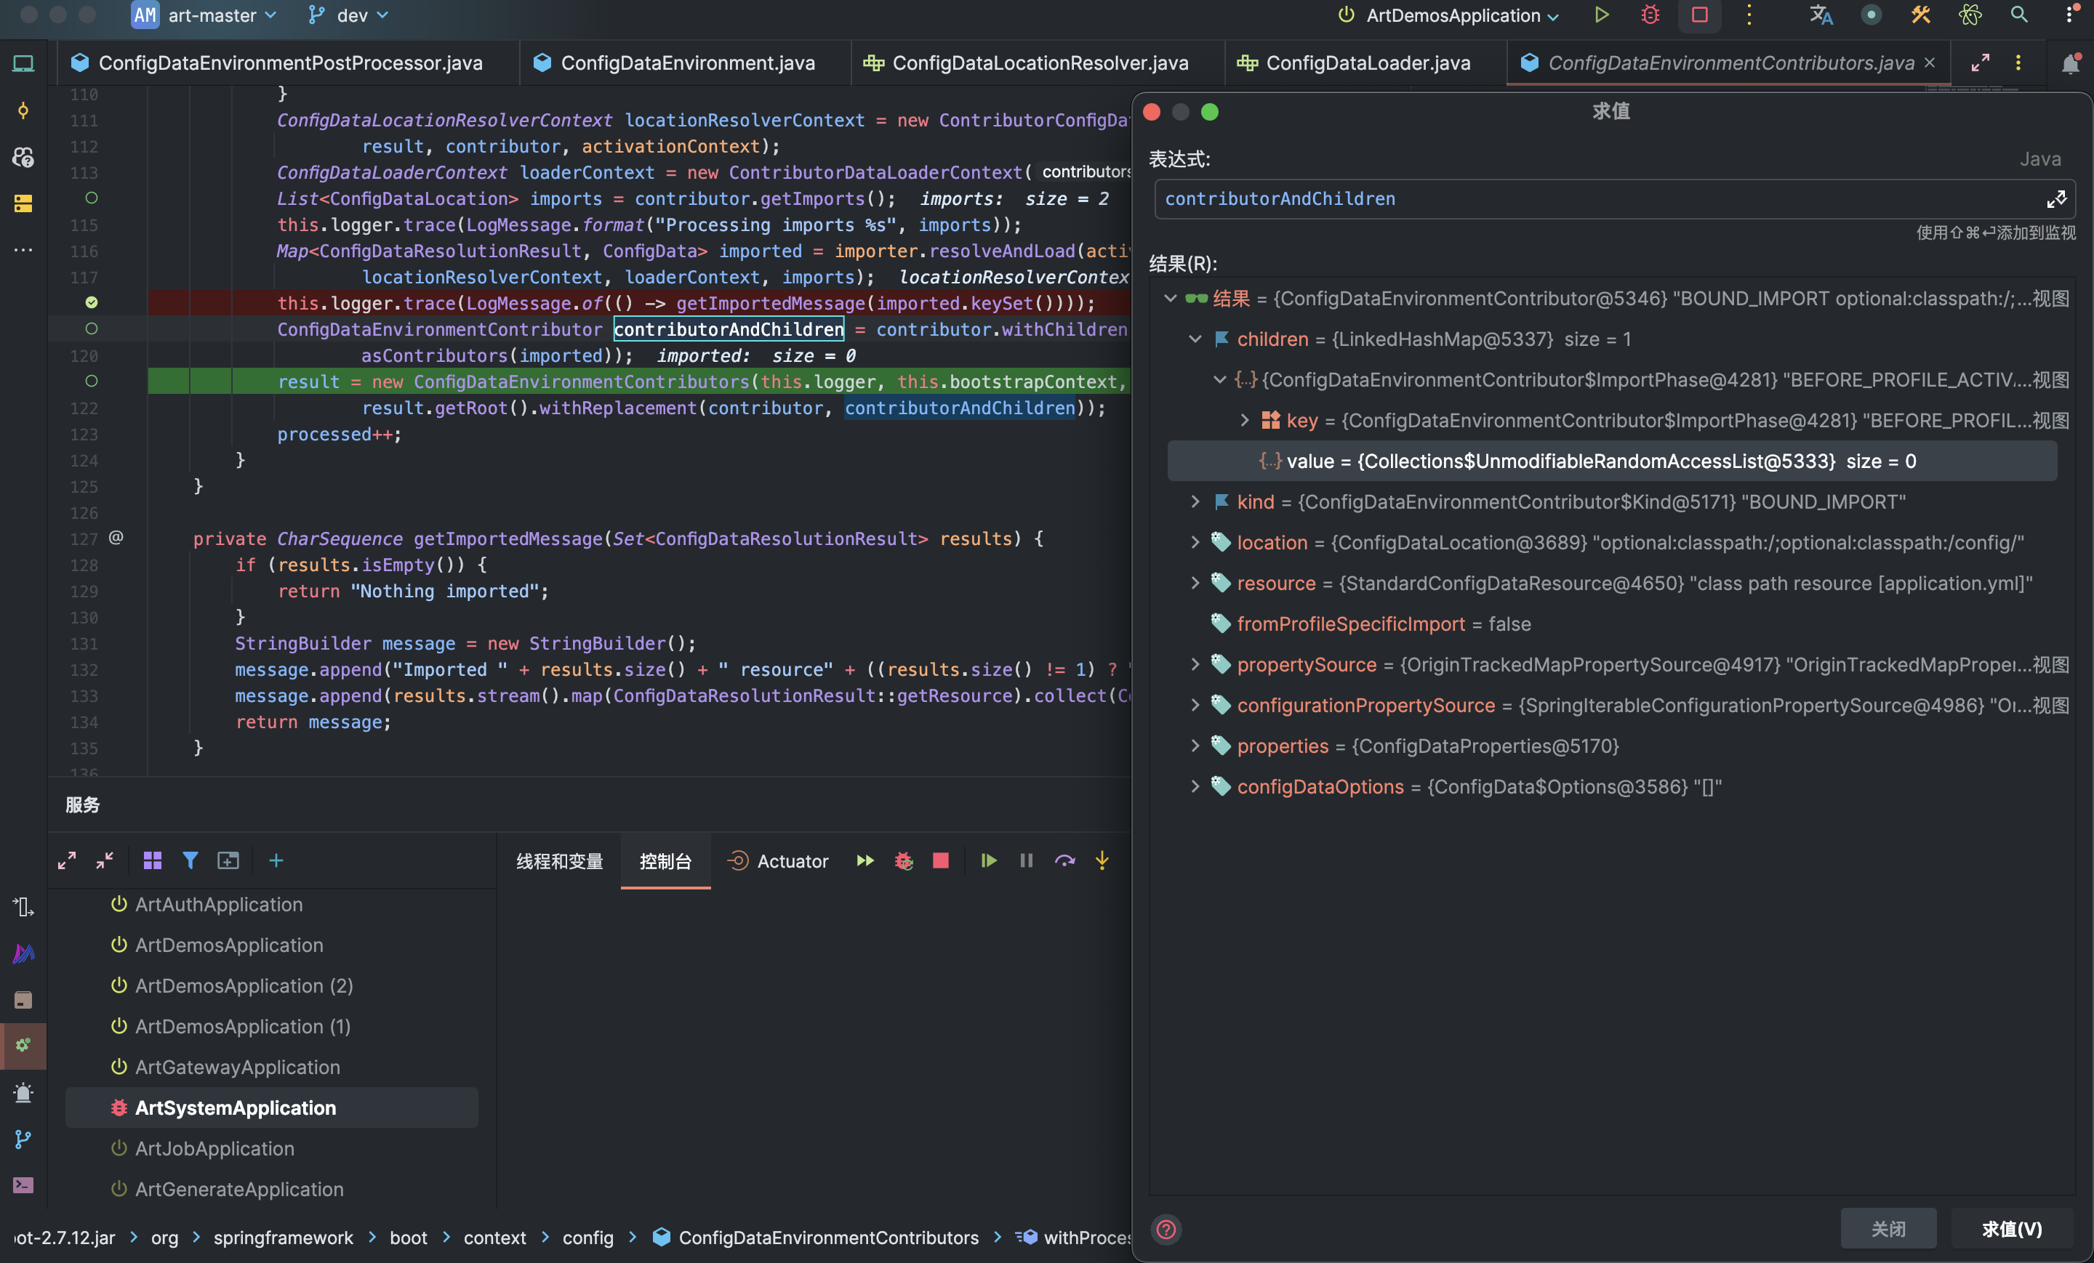Click the filter icon in Services panel
The image size is (2094, 1263).
coord(190,860)
